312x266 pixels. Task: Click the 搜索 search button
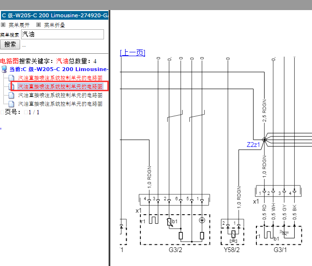pyautogui.click(x=10, y=44)
